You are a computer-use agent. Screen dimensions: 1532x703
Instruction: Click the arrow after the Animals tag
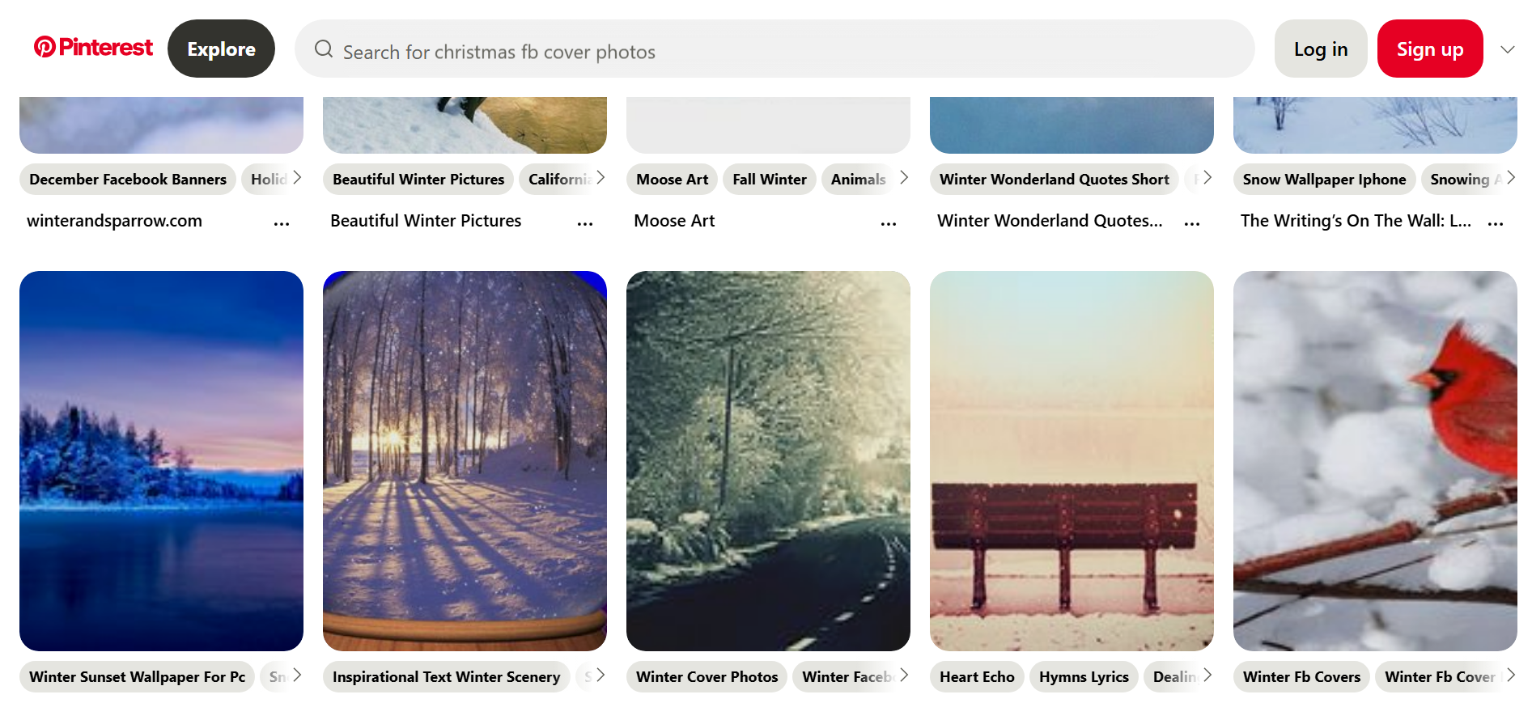(904, 178)
